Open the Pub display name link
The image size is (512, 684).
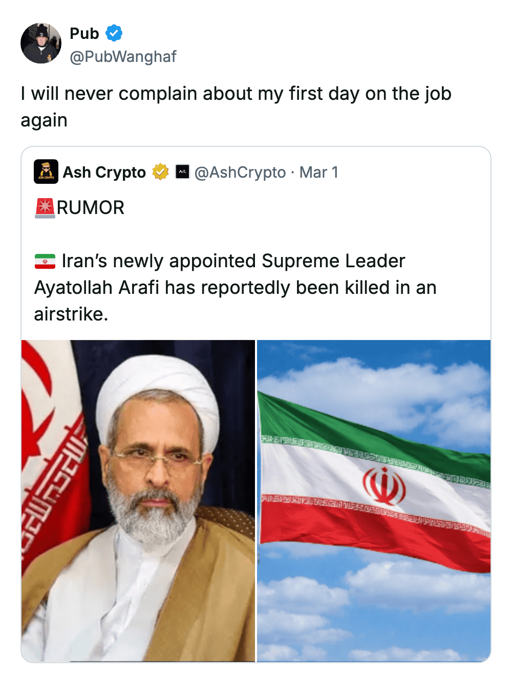[84, 34]
